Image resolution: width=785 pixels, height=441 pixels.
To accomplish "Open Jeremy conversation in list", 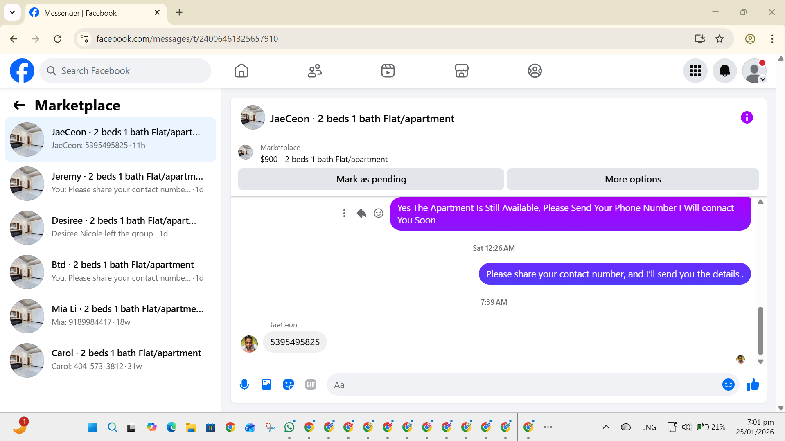I will point(111,184).
